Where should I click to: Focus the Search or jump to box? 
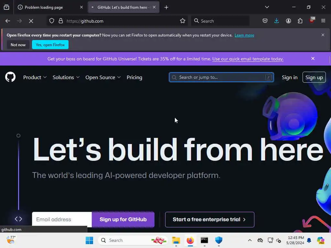pyautogui.click(x=221, y=77)
